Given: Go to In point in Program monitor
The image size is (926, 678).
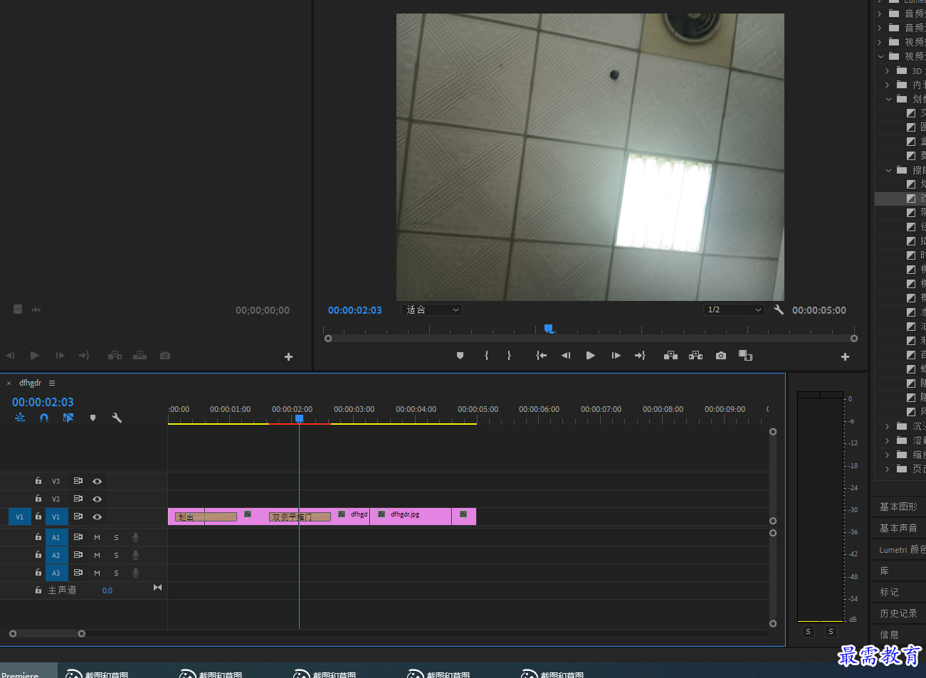Looking at the screenshot, I should point(542,356).
